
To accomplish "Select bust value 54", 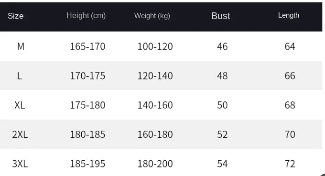I will (222, 164).
